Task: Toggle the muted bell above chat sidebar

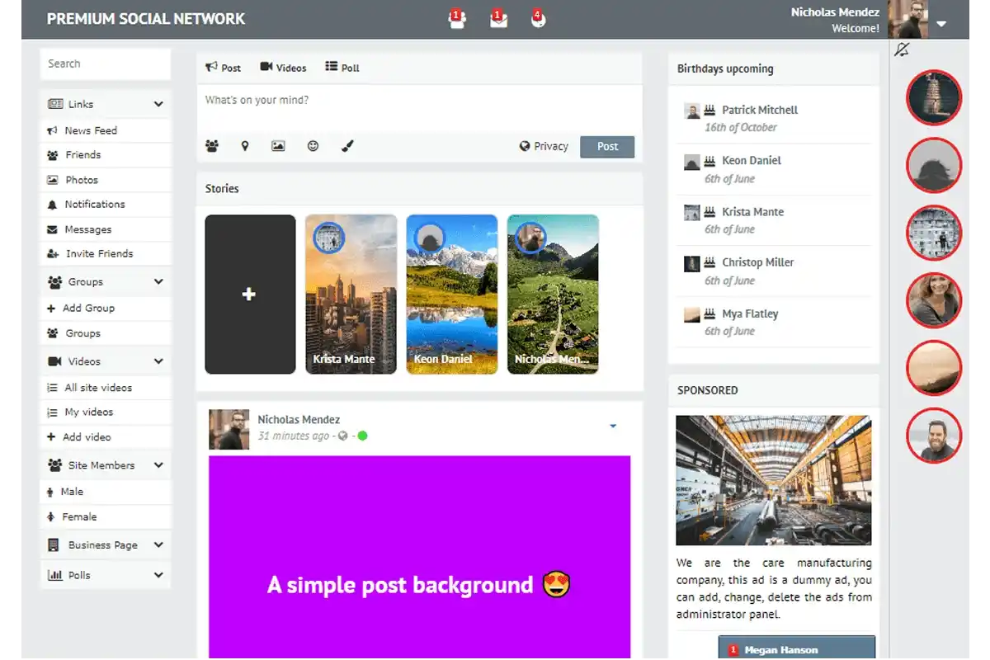Action: (902, 50)
